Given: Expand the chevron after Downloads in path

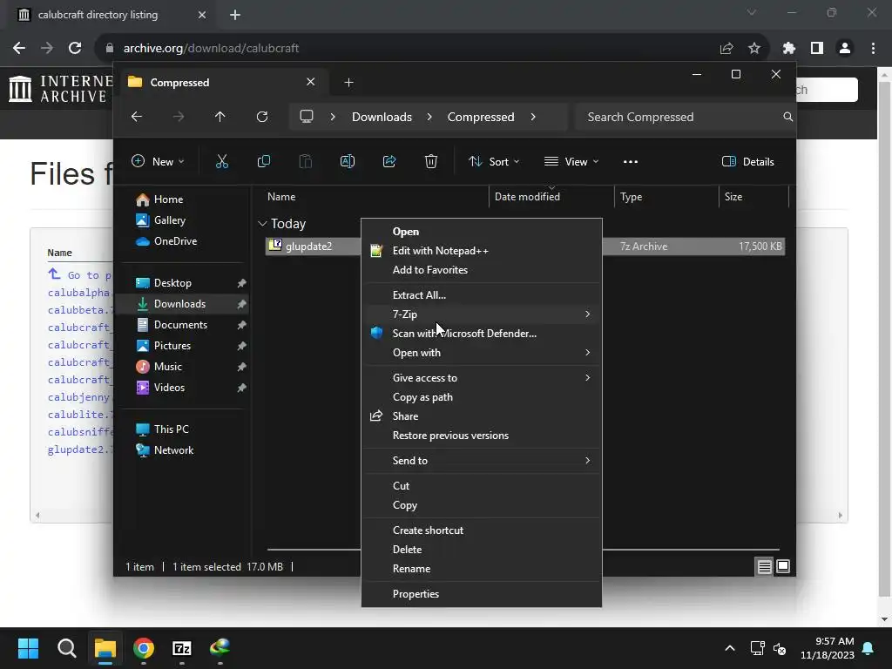Looking at the screenshot, I should [429, 117].
